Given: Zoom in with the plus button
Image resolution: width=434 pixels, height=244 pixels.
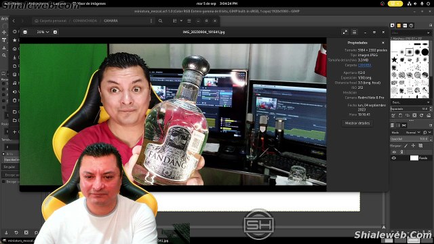Looking at the screenshot, I should (x=55, y=32).
